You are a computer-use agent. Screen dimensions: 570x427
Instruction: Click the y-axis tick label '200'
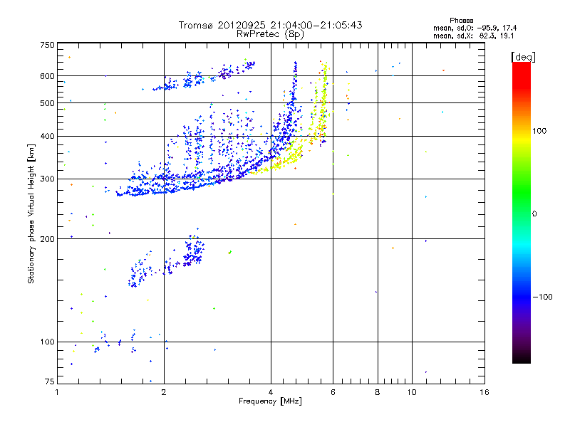point(47,239)
